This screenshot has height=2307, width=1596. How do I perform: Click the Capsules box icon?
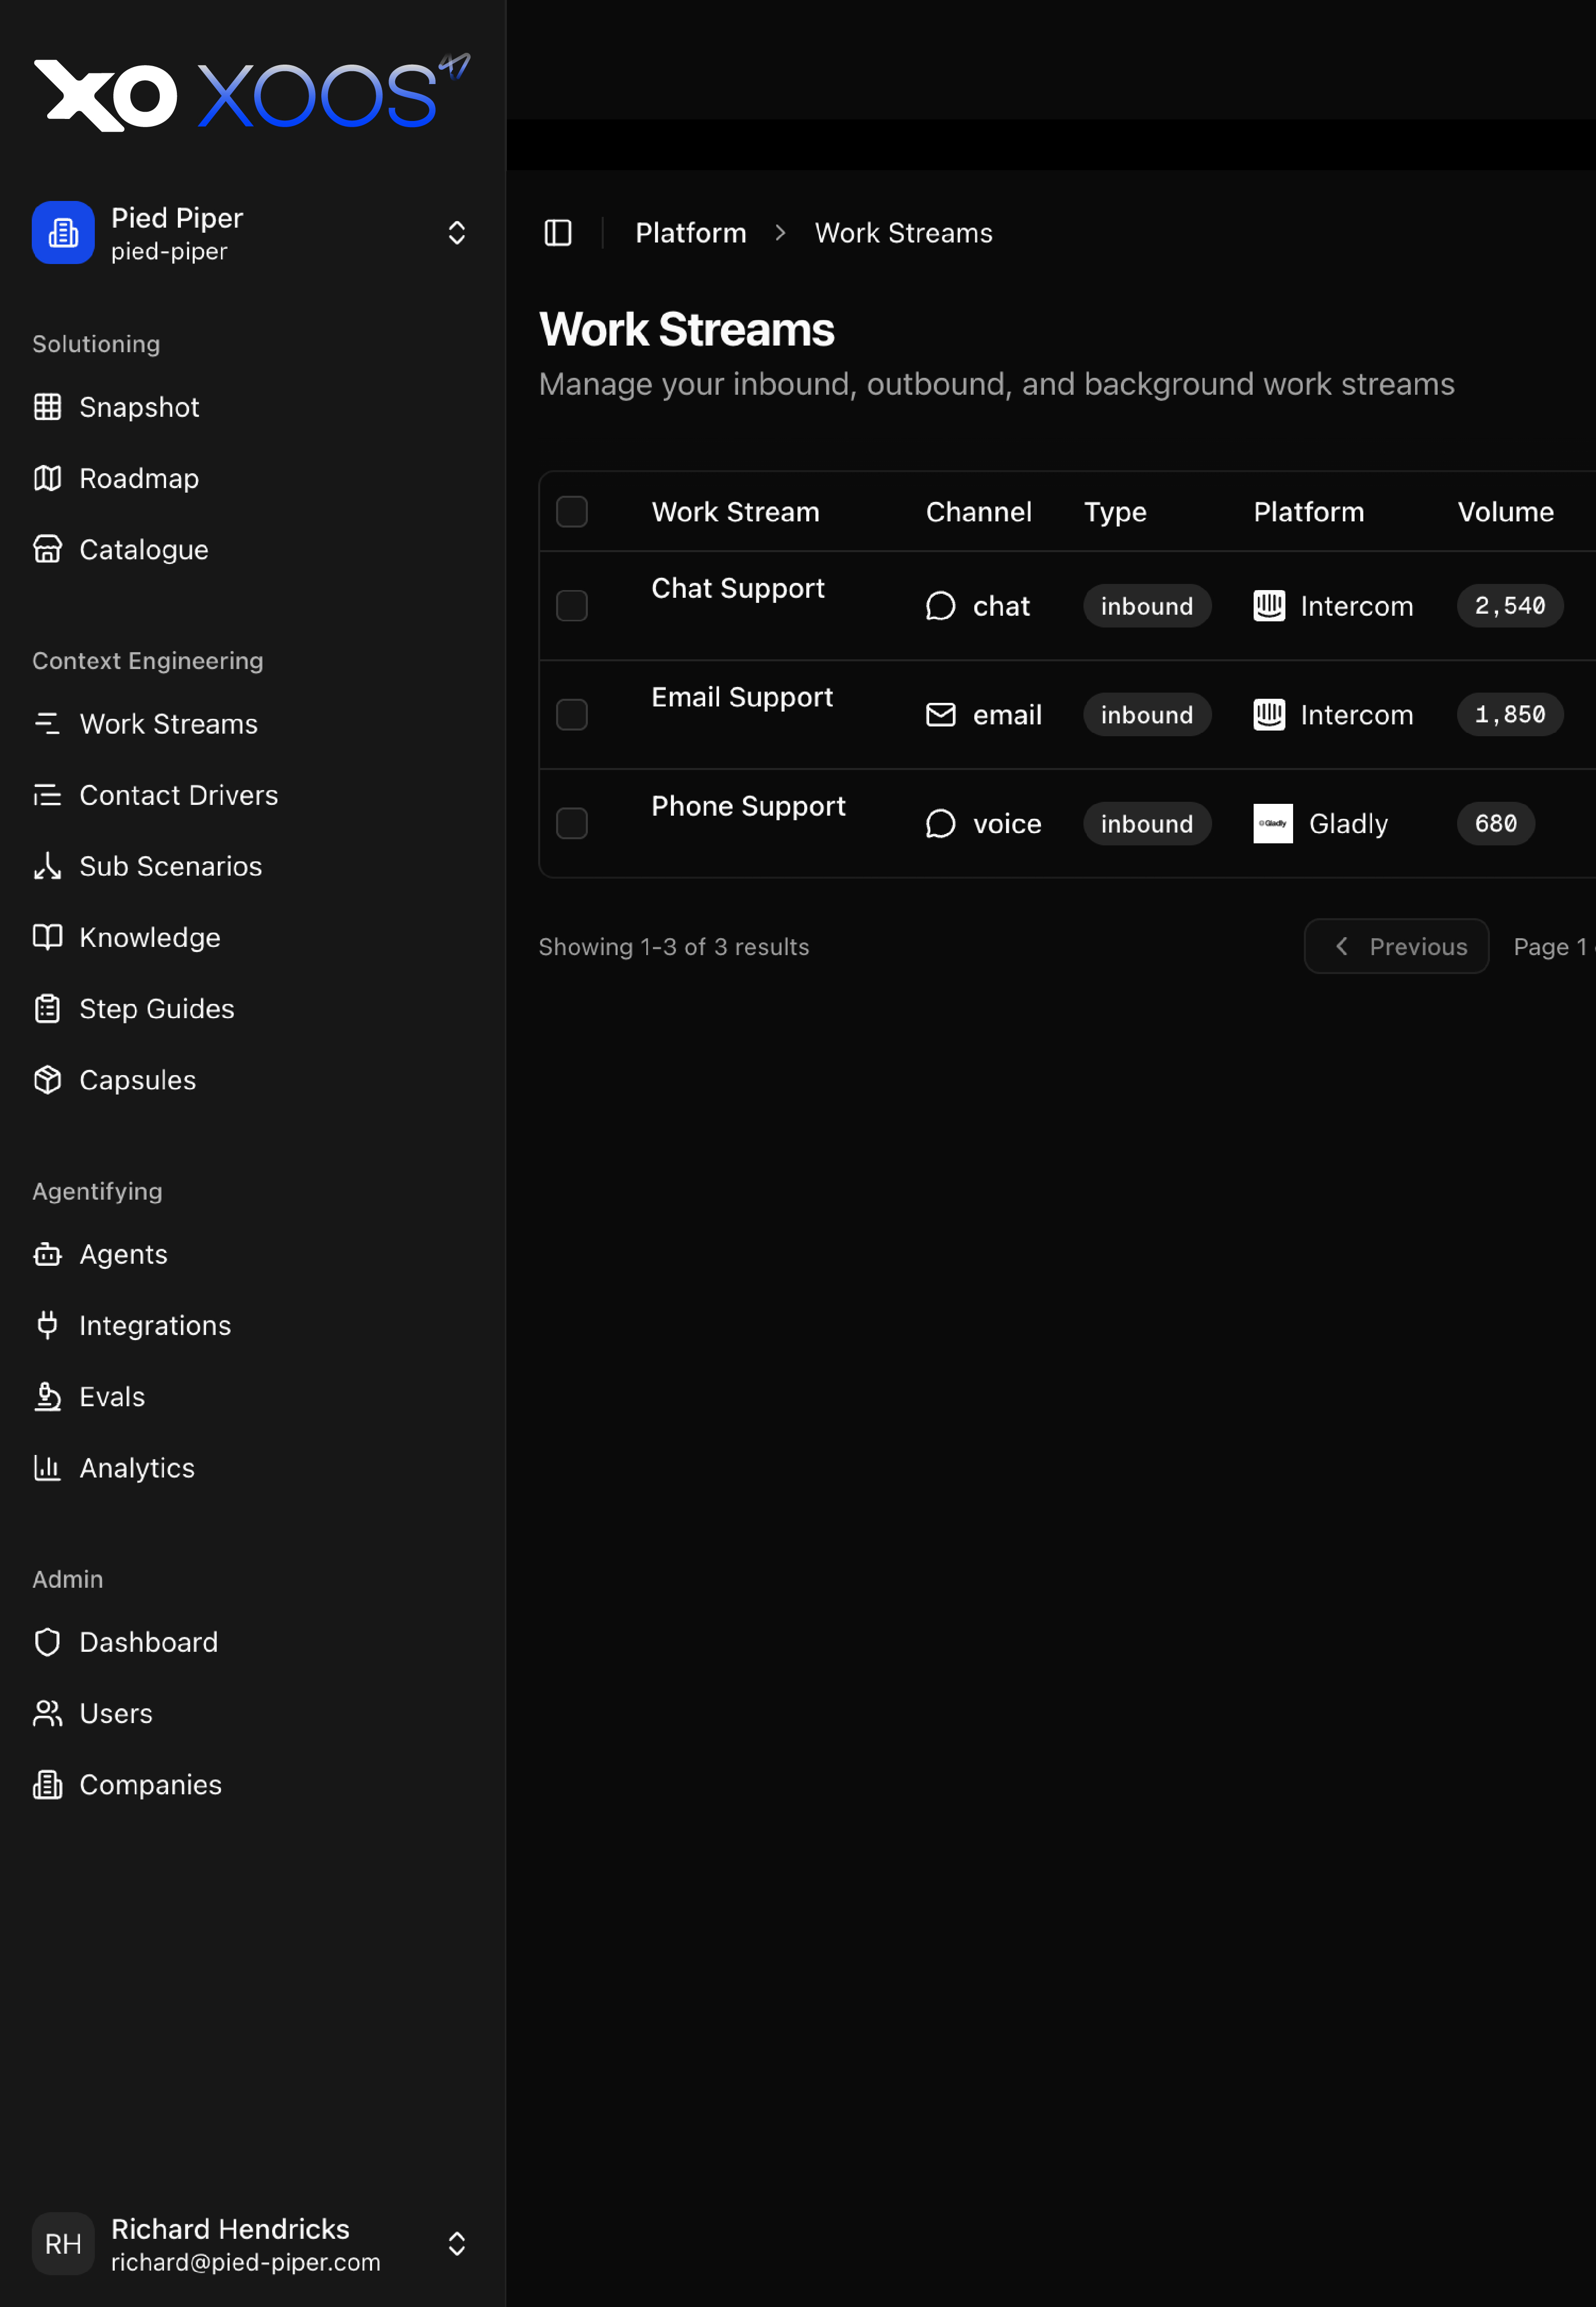pos(47,1080)
